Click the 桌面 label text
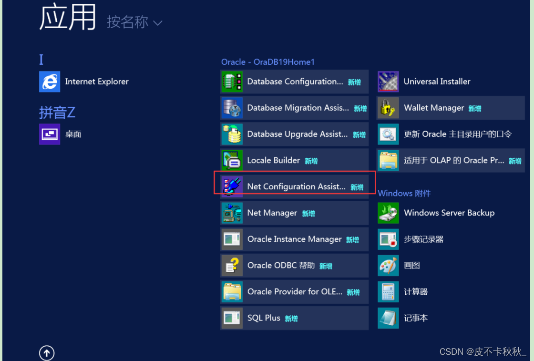Image resolution: width=534 pixels, height=361 pixels. coord(73,134)
